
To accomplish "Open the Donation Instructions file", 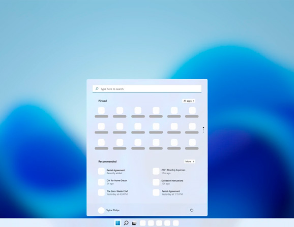I will [168, 182].
